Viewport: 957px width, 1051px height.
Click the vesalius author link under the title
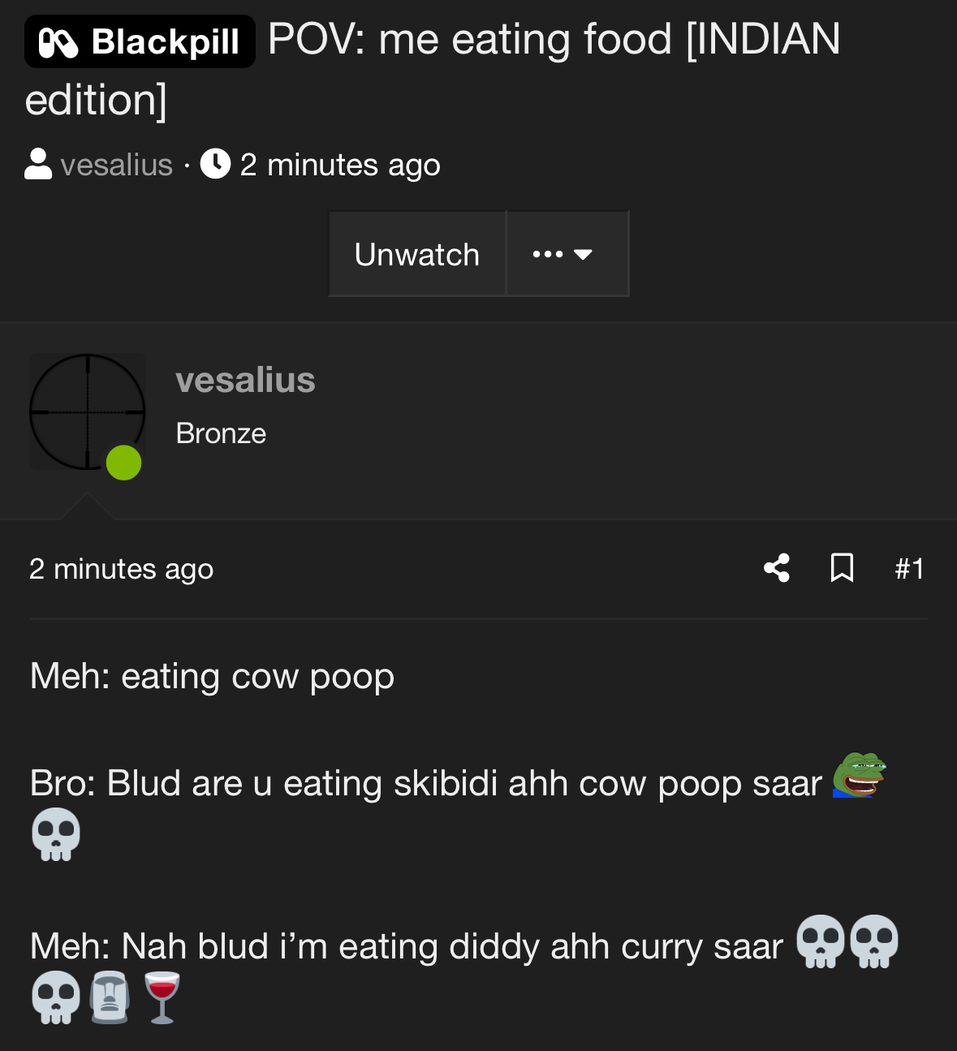(x=116, y=165)
